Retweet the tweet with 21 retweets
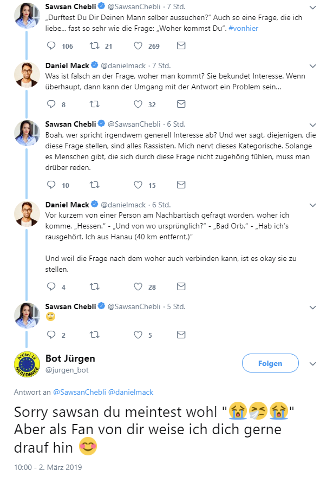333x477 pixels. (x=95, y=45)
